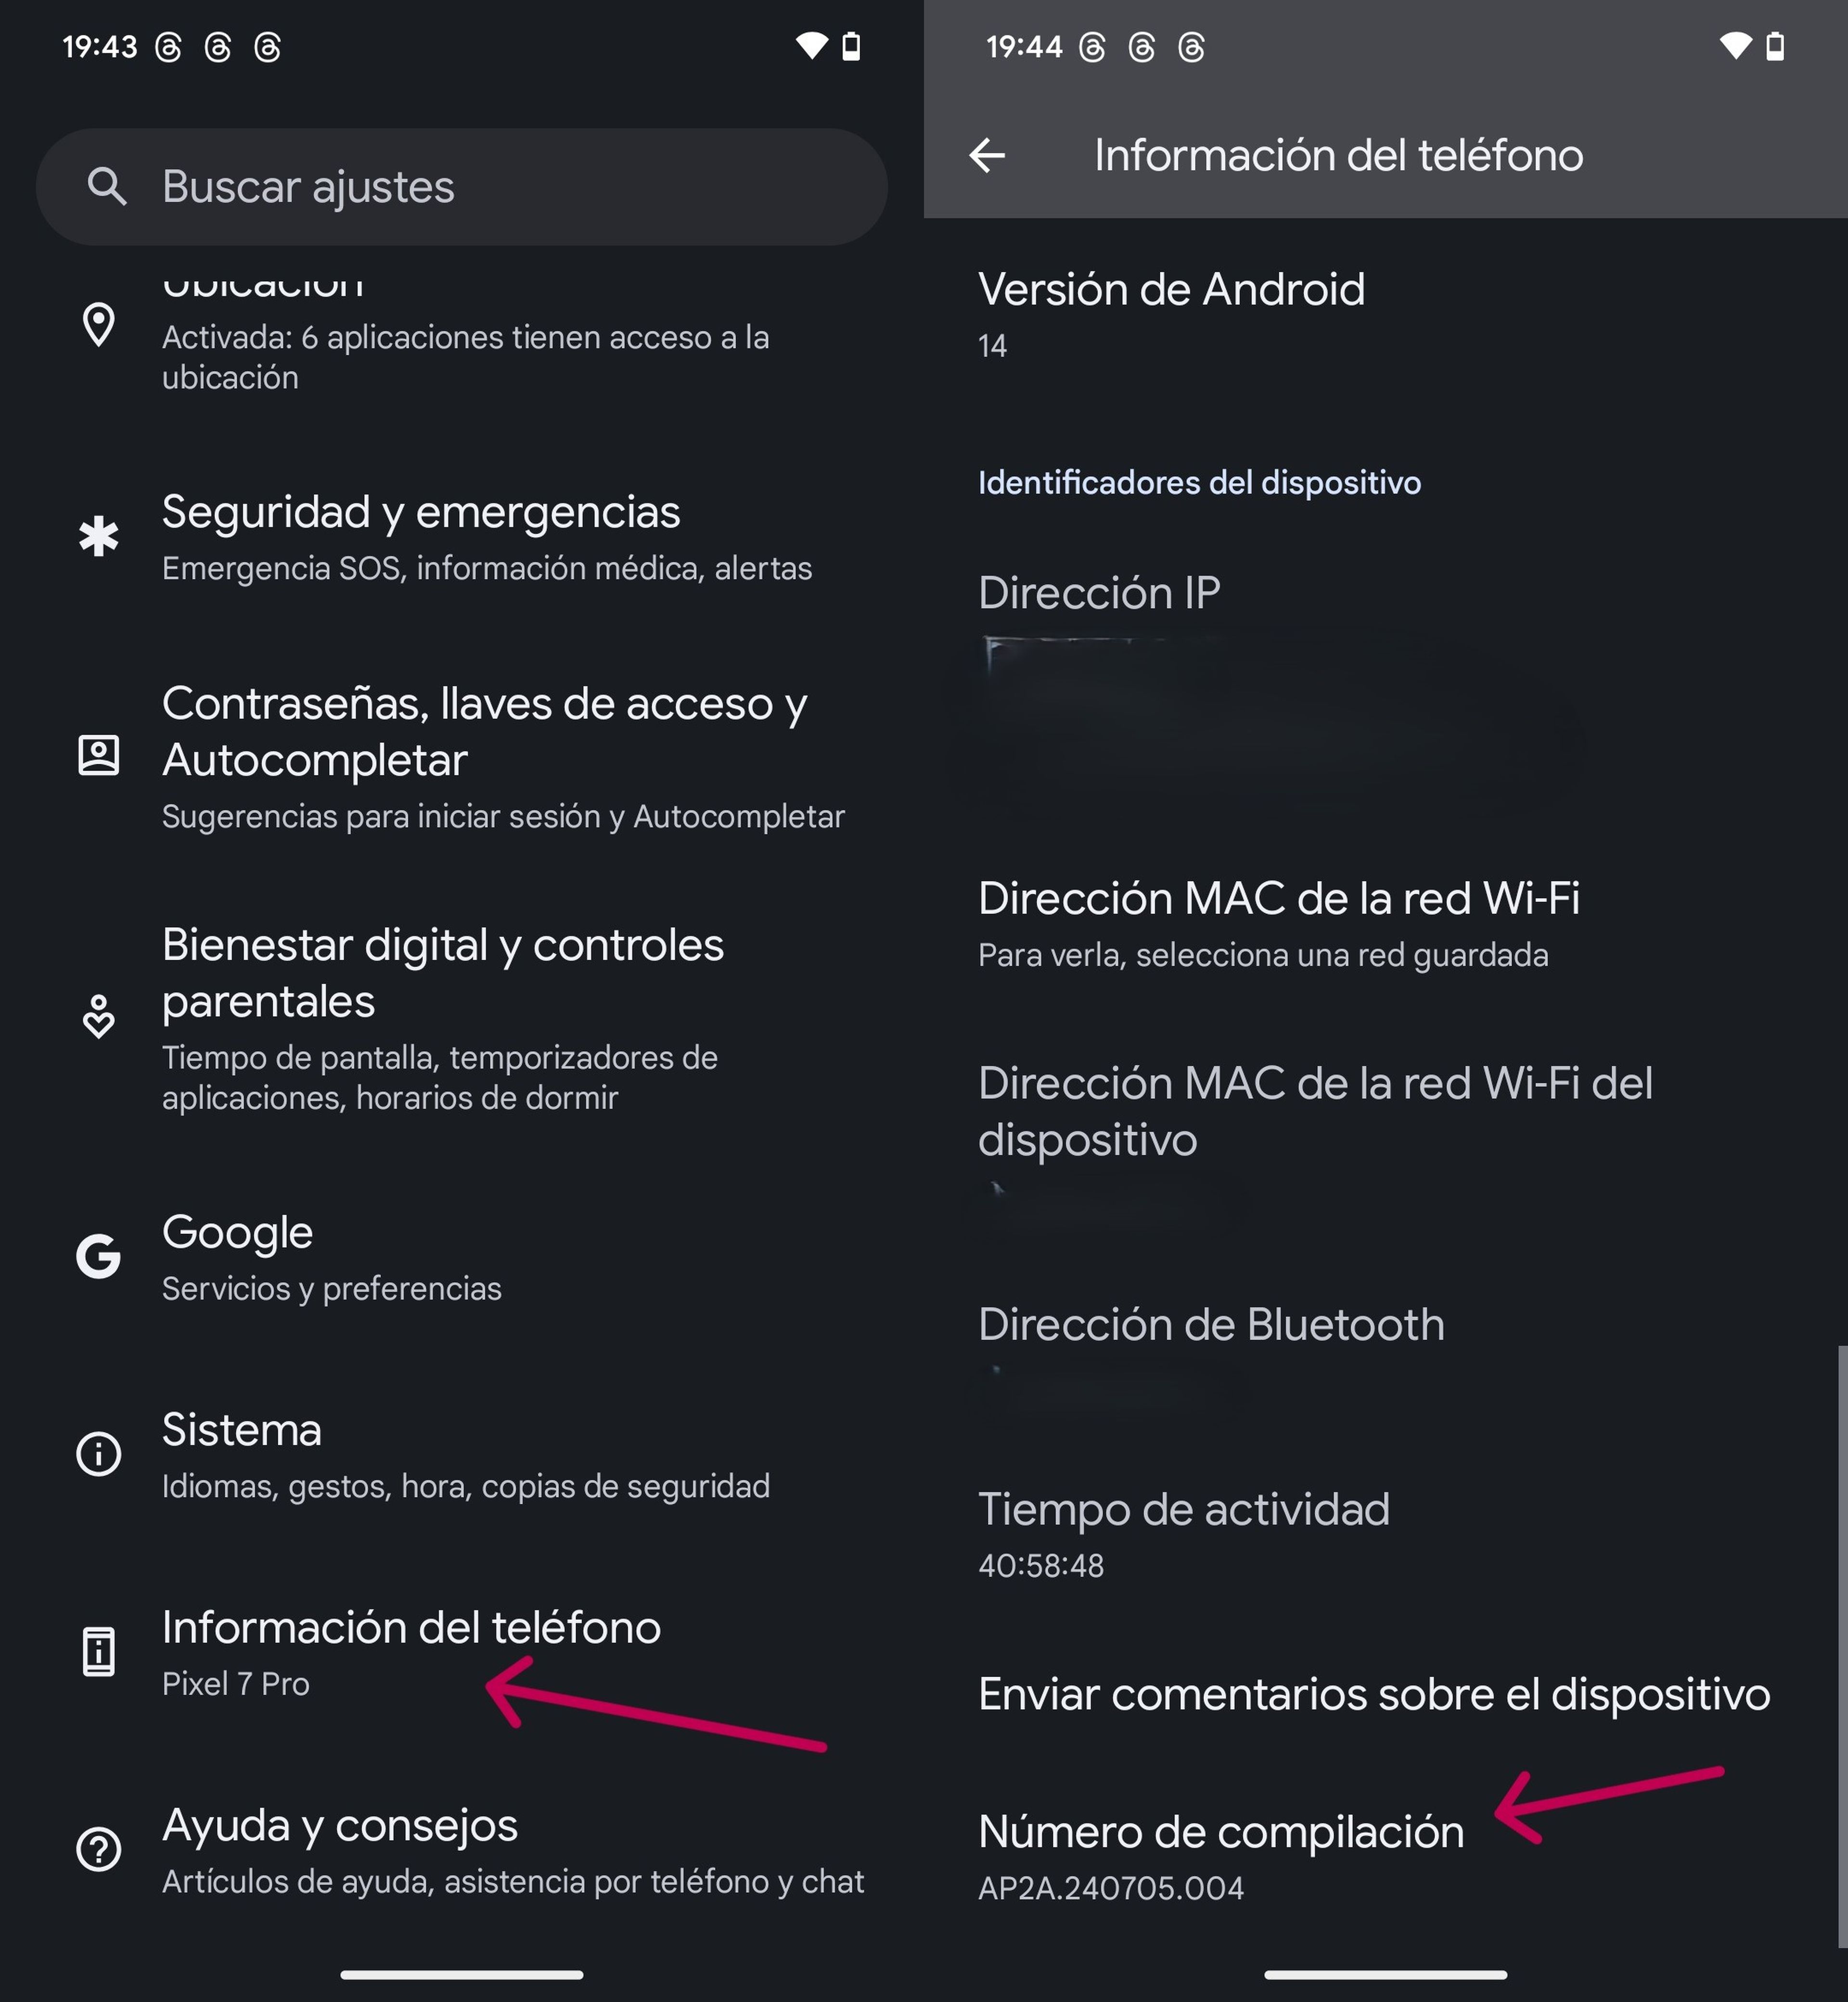
Task: Tap the back arrow on Información del teléfono
Action: (x=988, y=154)
